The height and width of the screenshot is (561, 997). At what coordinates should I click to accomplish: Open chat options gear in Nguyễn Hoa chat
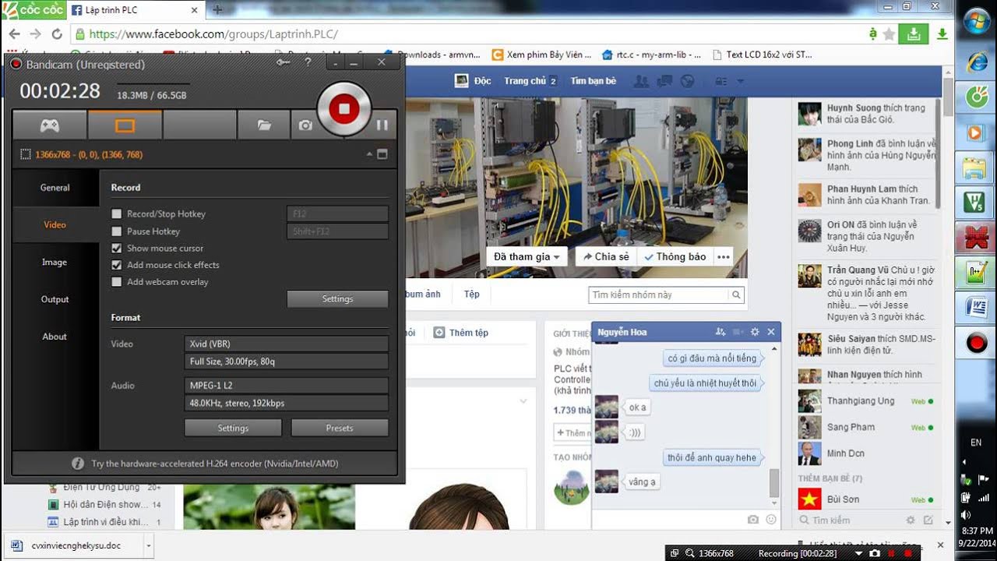[x=755, y=332]
